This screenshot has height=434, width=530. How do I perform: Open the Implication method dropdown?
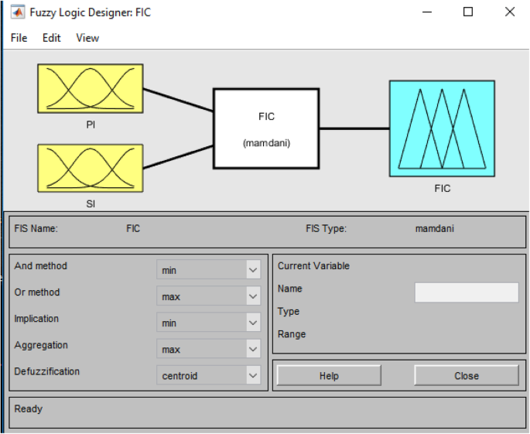point(209,323)
